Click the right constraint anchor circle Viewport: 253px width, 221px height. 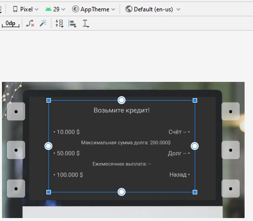coord(195,146)
